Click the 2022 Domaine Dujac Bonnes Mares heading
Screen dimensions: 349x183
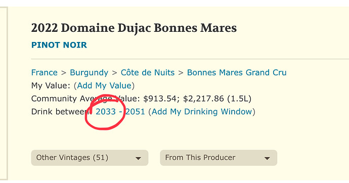click(x=134, y=28)
